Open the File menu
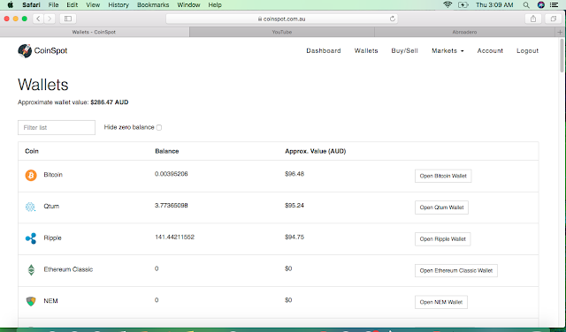Screen dimensions: 566x332 [x=53, y=5]
